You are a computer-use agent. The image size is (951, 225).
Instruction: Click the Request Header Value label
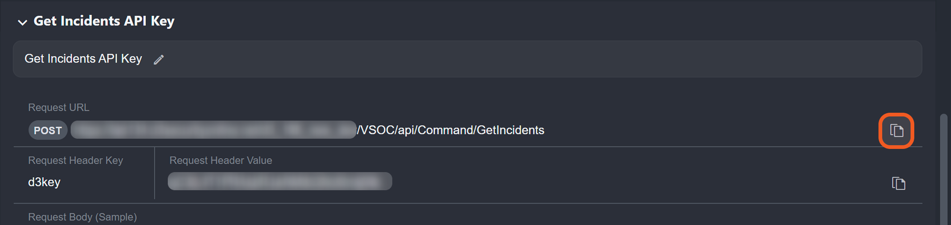221,160
